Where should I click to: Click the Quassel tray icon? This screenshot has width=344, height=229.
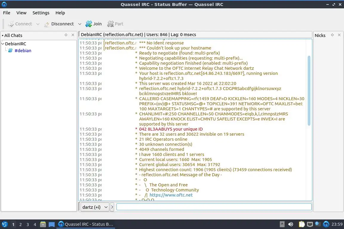pyautogui.click(x=326, y=224)
